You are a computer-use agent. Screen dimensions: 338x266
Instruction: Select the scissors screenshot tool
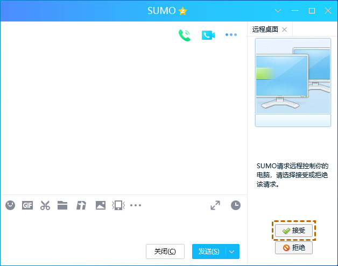pos(45,205)
